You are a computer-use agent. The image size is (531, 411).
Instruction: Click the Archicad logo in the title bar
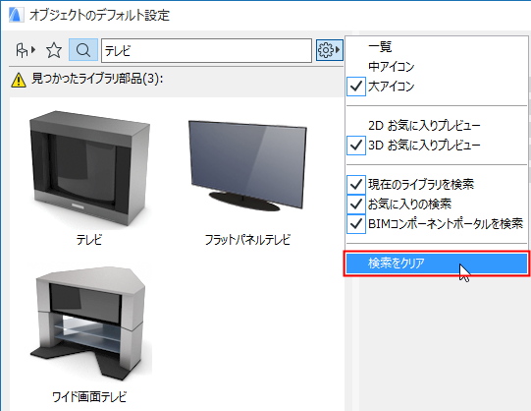coord(16,15)
